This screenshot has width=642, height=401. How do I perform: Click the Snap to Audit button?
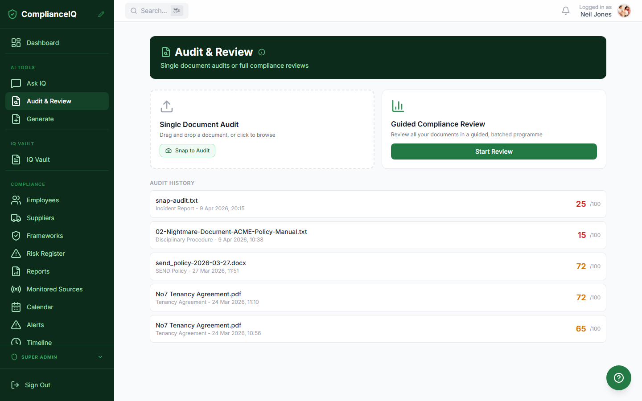point(187,151)
